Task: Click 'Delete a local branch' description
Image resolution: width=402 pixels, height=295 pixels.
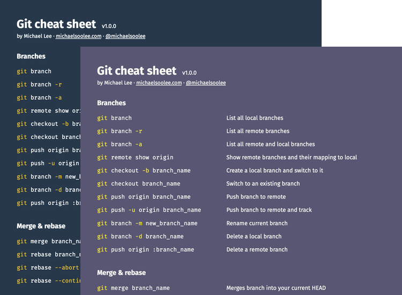Action: tap(254, 236)
